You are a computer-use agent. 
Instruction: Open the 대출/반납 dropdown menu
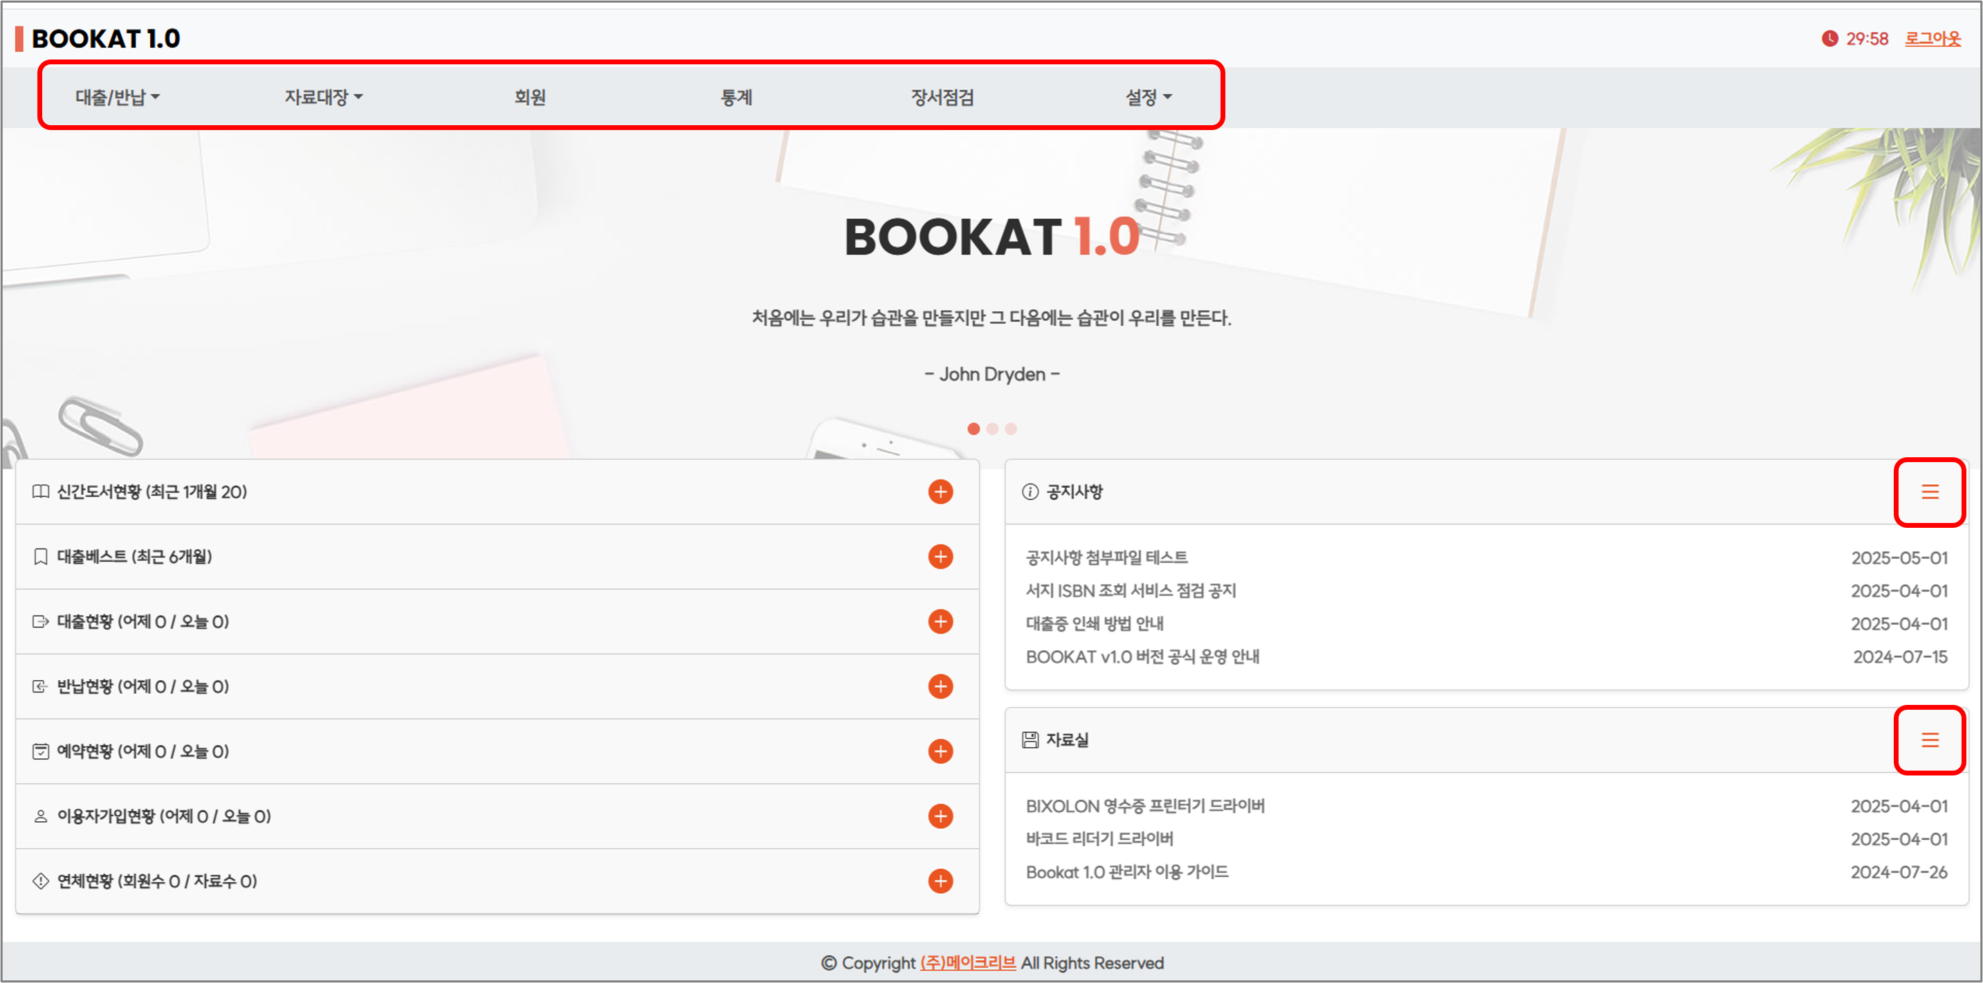click(117, 97)
